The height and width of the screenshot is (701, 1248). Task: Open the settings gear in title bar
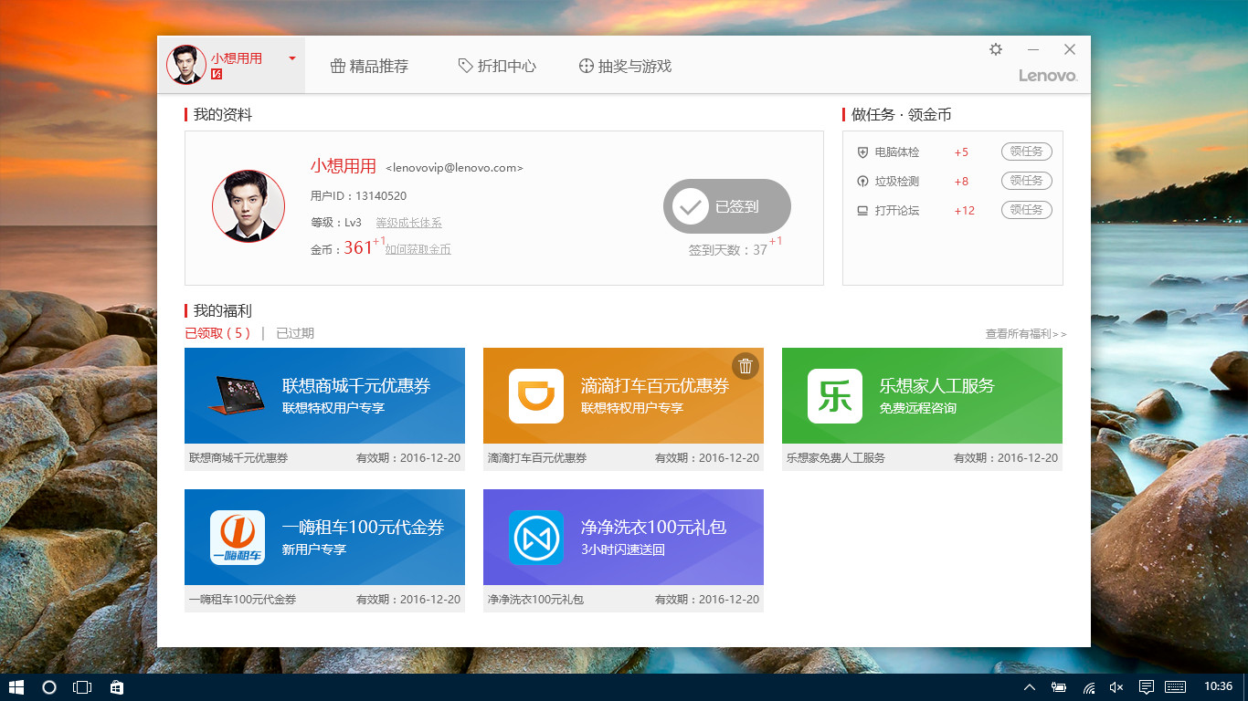[996, 49]
